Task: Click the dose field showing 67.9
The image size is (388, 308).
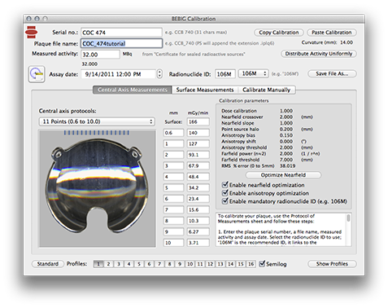Action: coord(198,165)
